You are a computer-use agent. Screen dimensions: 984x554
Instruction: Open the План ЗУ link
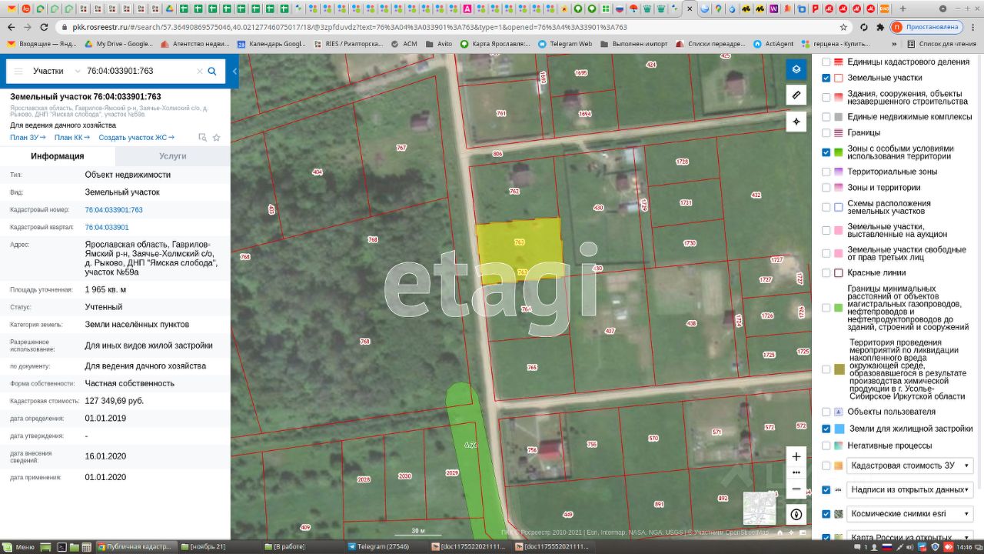28,138
